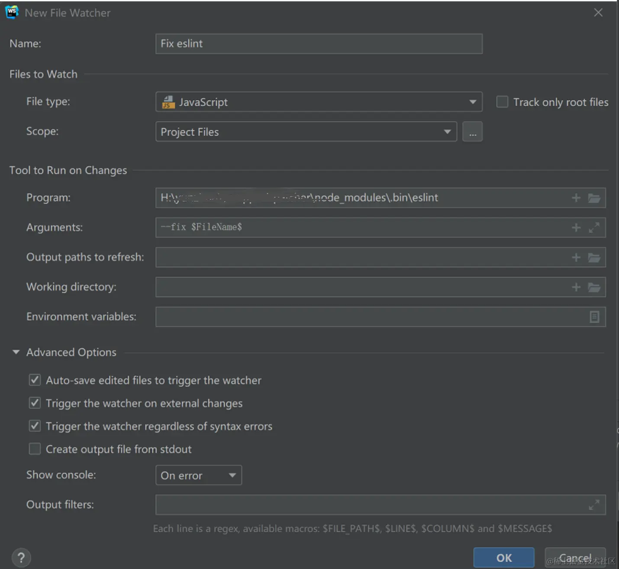This screenshot has width=619, height=569.
Task: Expand the Output filters field
Action: (594, 504)
